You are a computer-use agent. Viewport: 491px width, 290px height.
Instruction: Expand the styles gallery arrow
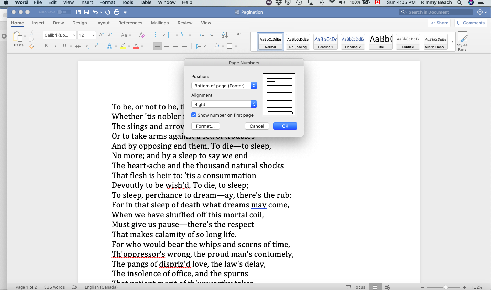452,42
